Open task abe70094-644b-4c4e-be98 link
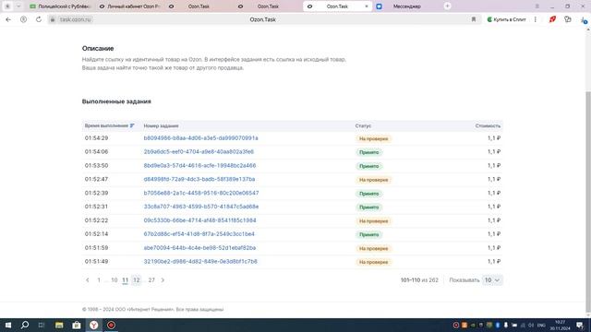The image size is (591, 332). [199, 248]
